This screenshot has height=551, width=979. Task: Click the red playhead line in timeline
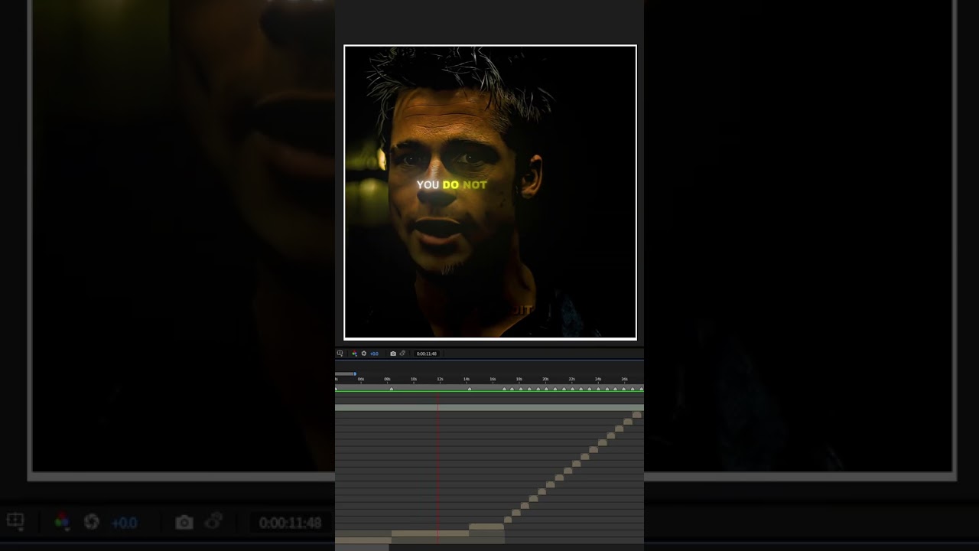tap(438, 467)
